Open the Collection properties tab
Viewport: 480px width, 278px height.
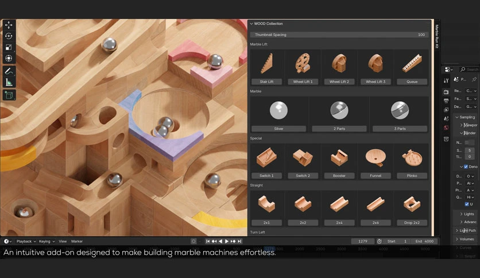point(446,139)
